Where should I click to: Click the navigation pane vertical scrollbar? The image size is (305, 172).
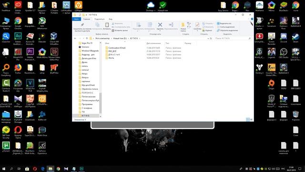pos(101,103)
